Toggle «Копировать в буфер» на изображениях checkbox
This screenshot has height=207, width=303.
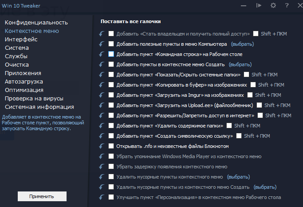[111, 85]
